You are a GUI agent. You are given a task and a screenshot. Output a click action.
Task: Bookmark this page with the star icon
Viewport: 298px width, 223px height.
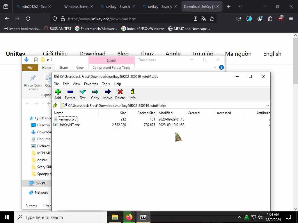[212, 19]
